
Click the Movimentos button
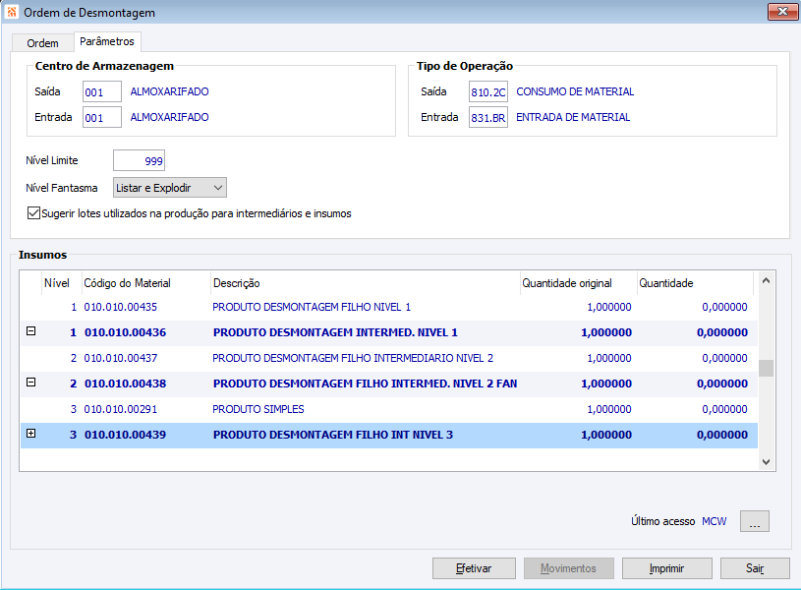click(569, 568)
